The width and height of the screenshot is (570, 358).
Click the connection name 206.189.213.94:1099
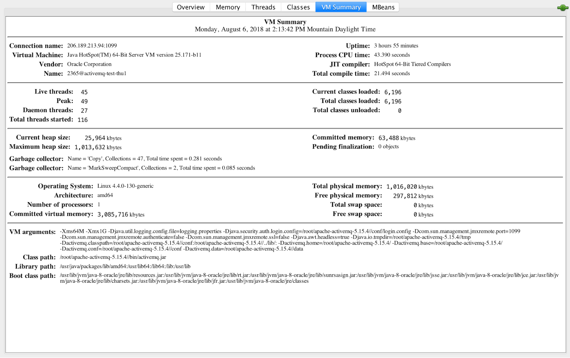[91, 45]
